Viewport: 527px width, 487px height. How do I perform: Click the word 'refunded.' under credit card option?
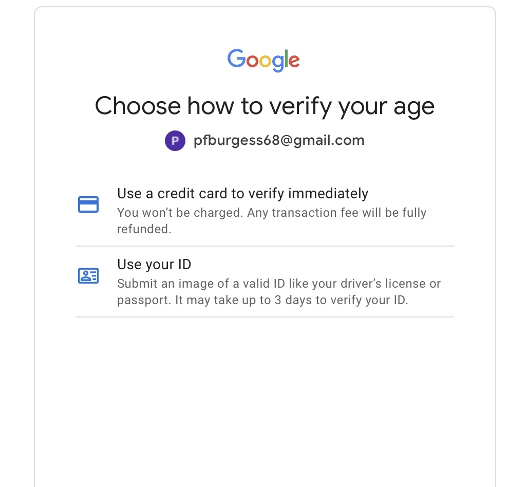(x=144, y=229)
